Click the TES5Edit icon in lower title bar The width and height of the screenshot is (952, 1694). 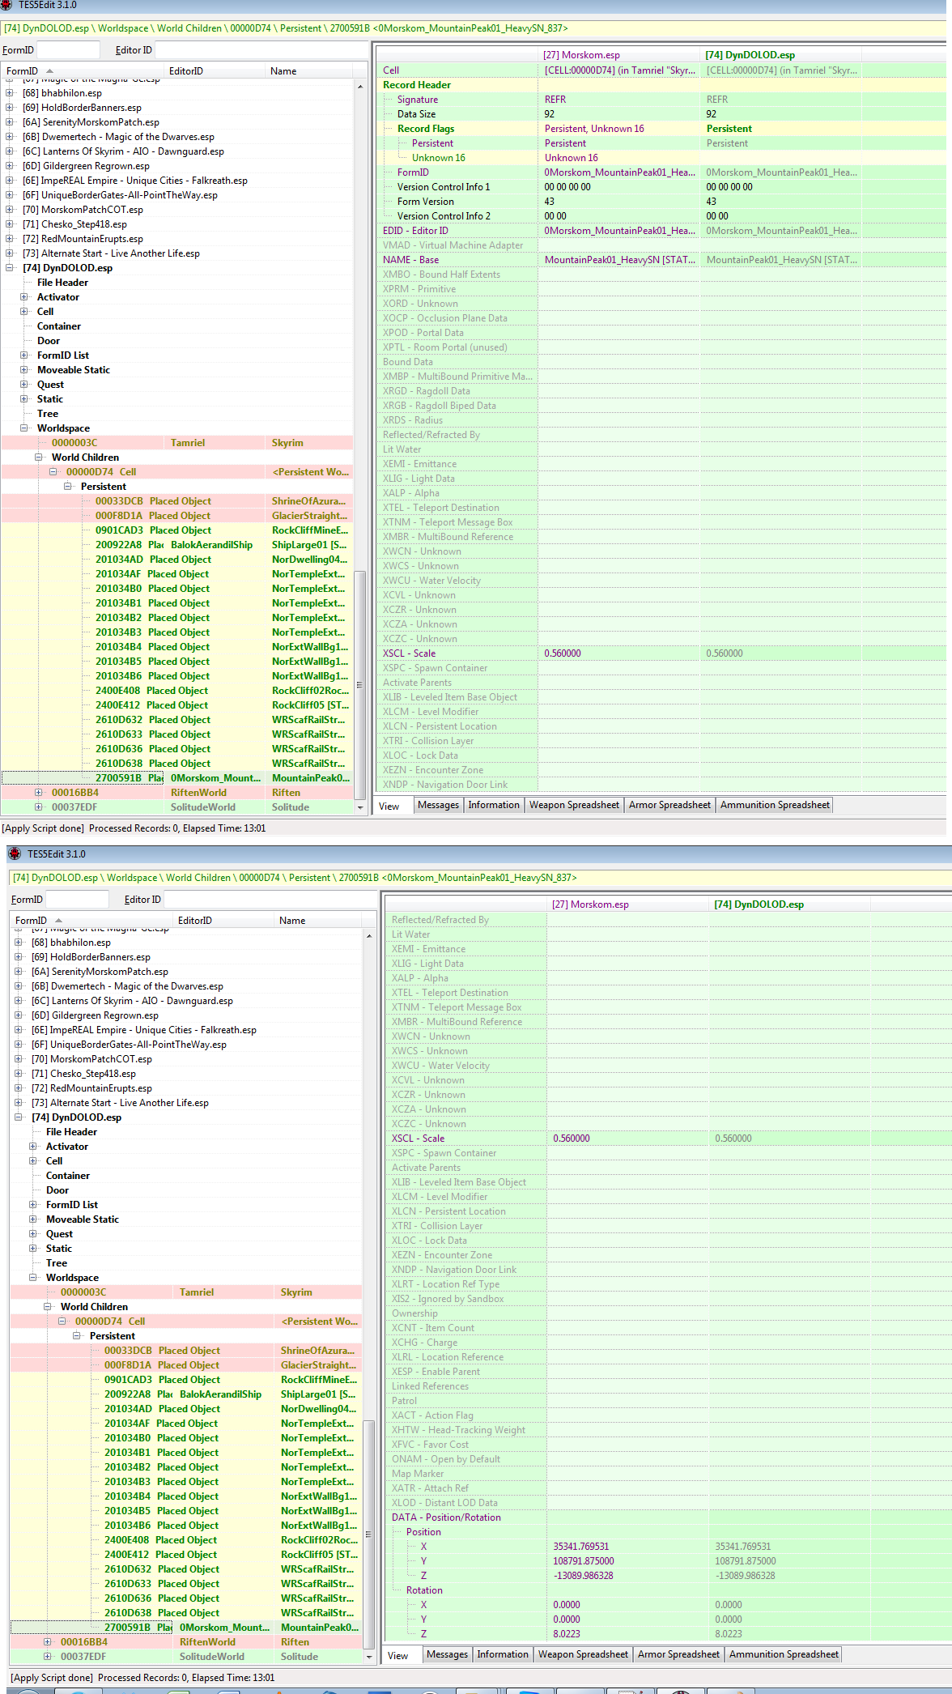tap(15, 853)
